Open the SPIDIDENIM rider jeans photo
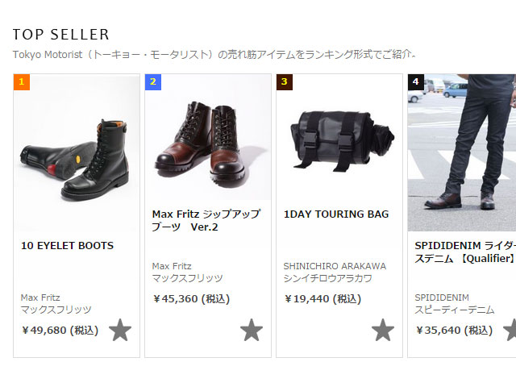 coord(462,152)
